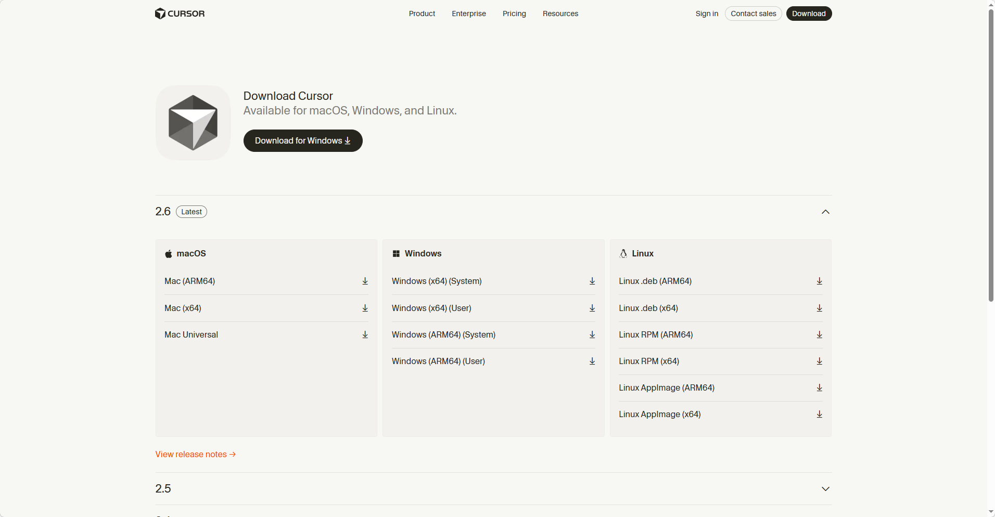Click download arrow for Linux .deb (x64)
995x517 pixels.
820,308
